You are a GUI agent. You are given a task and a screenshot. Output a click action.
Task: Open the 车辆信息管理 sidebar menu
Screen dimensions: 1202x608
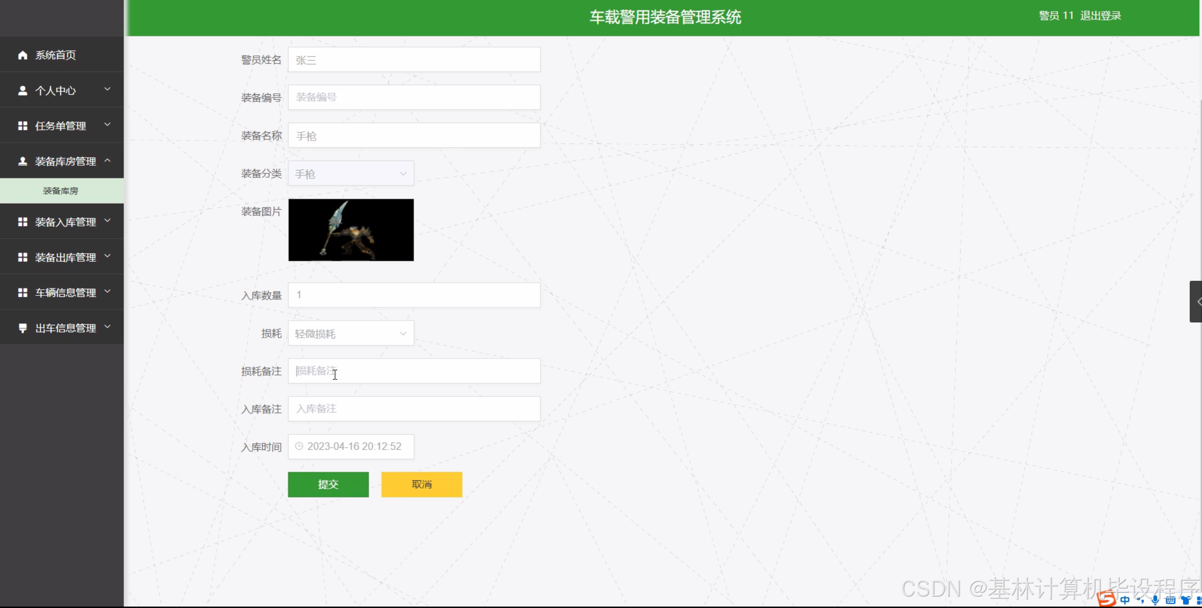(62, 293)
